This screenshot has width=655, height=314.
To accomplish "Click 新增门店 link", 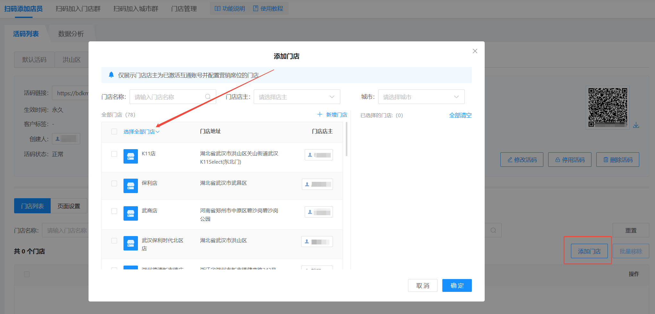I will click(336, 115).
